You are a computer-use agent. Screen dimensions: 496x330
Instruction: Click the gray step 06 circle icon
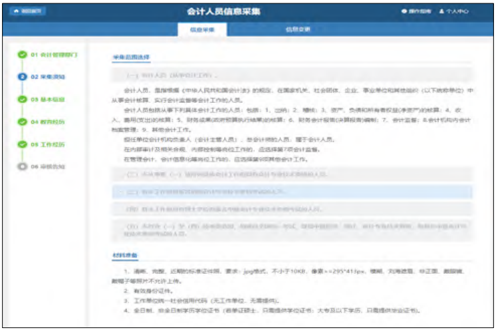pyautogui.click(x=23, y=166)
